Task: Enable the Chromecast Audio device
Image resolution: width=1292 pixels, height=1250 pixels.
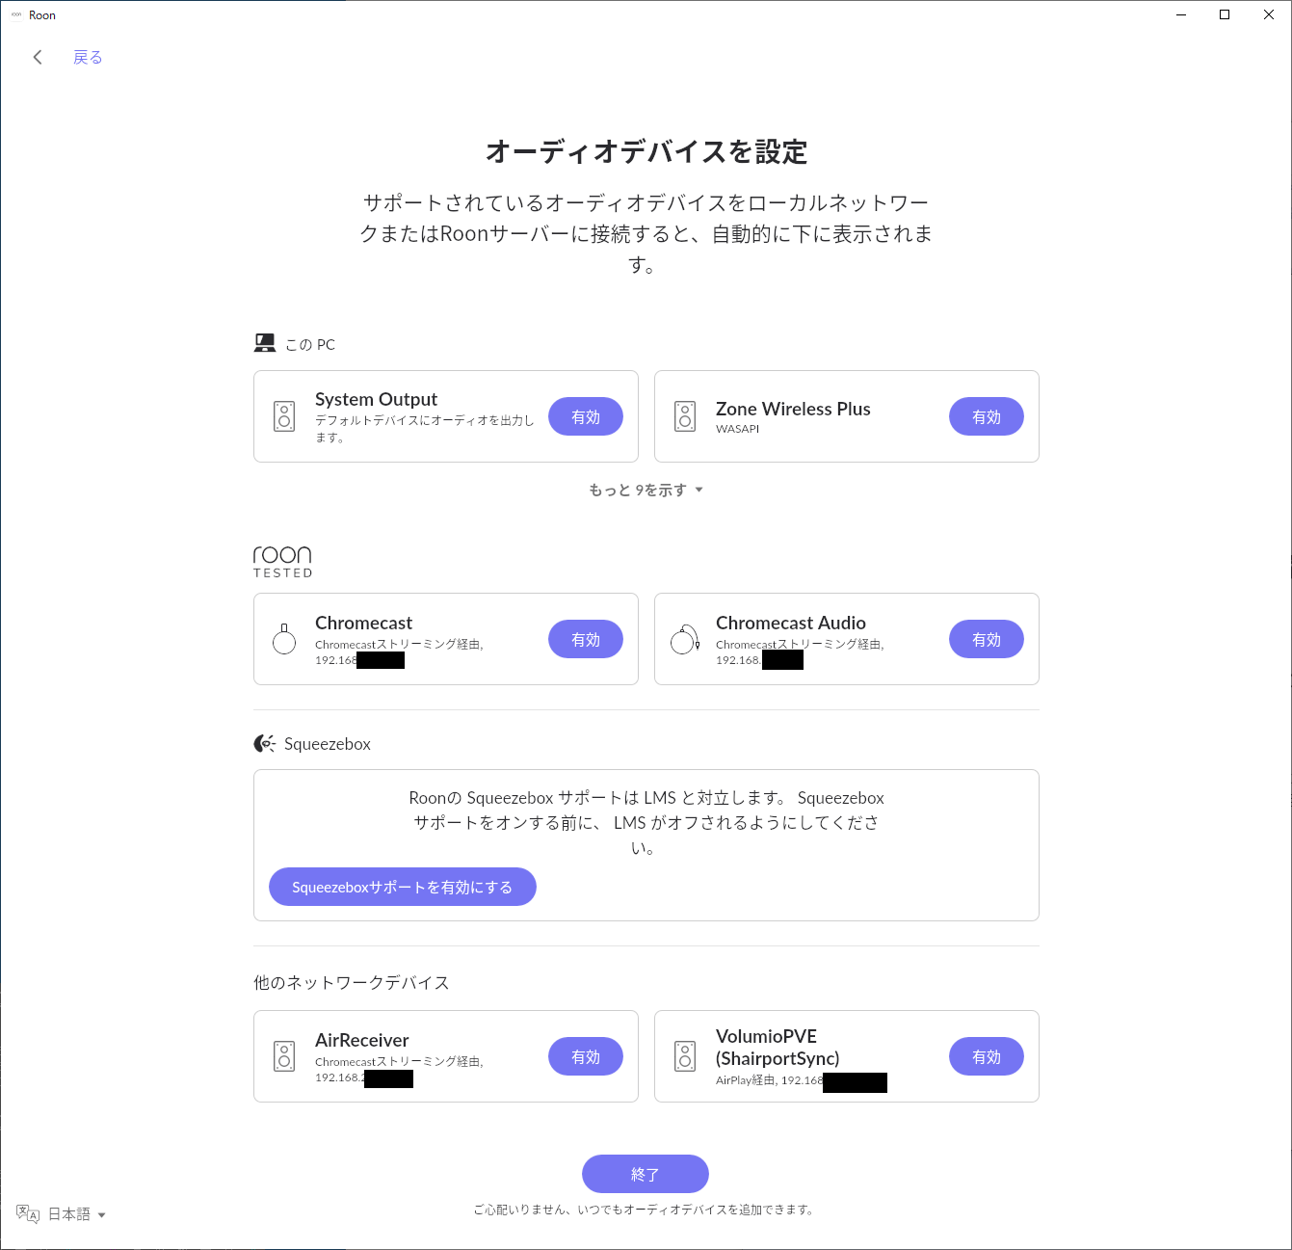Action: click(x=987, y=639)
